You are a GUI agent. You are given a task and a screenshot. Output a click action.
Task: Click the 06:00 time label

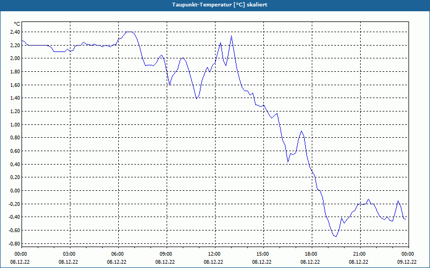click(x=118, y=254)
